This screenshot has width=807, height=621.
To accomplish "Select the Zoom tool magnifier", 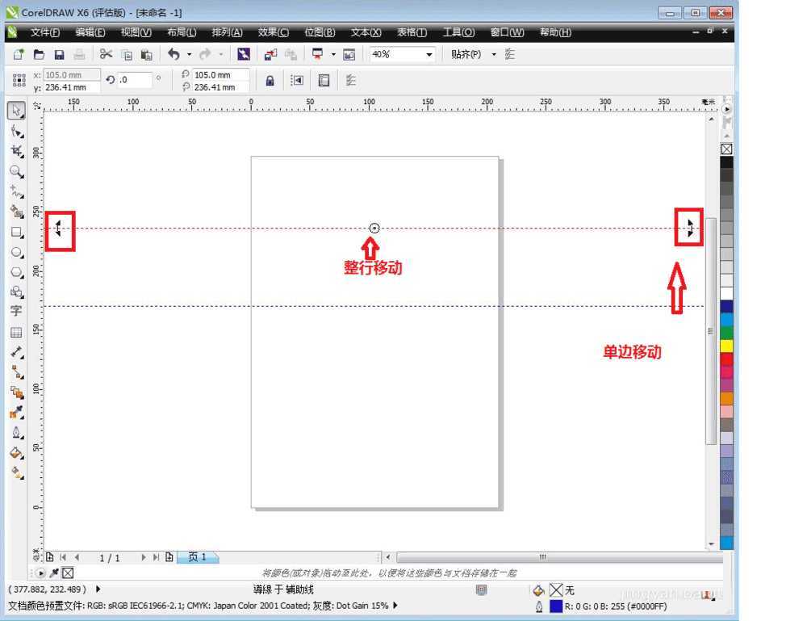I will [x=16, y=171].
